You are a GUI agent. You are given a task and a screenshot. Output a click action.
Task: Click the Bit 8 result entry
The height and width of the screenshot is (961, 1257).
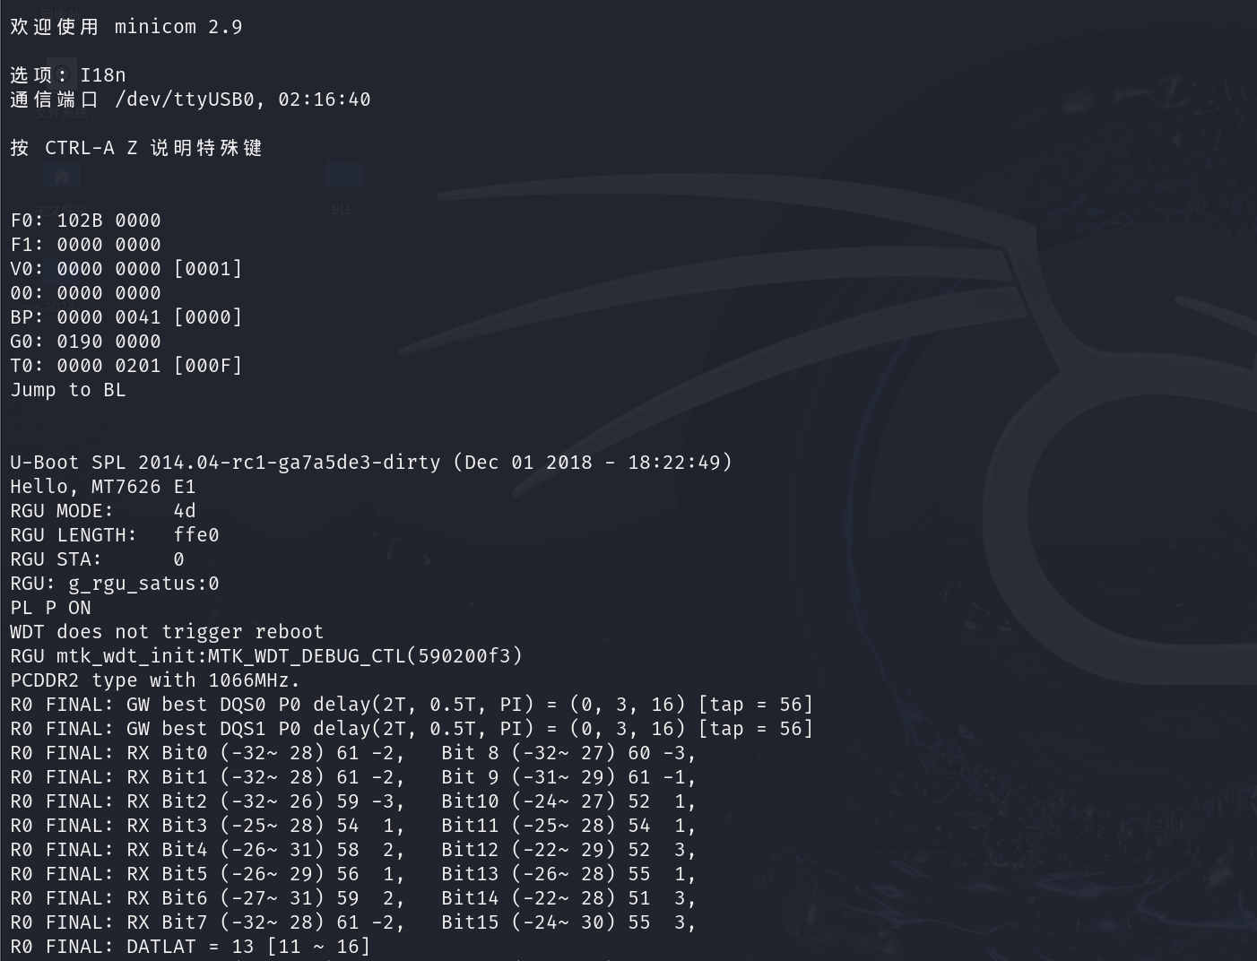[568, 753]
